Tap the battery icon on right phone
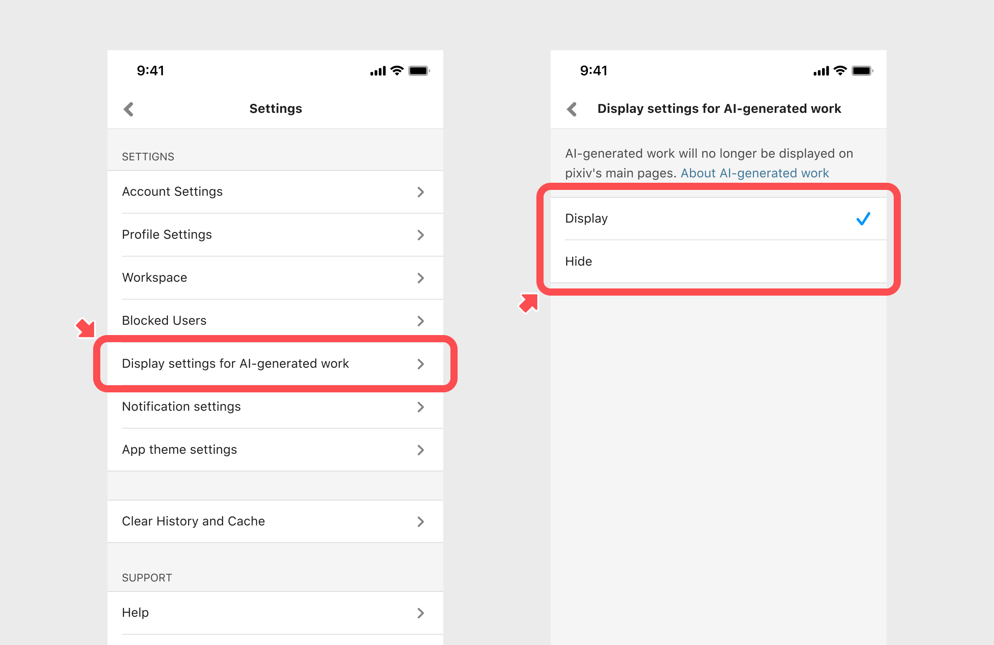 tap(862, 71)
